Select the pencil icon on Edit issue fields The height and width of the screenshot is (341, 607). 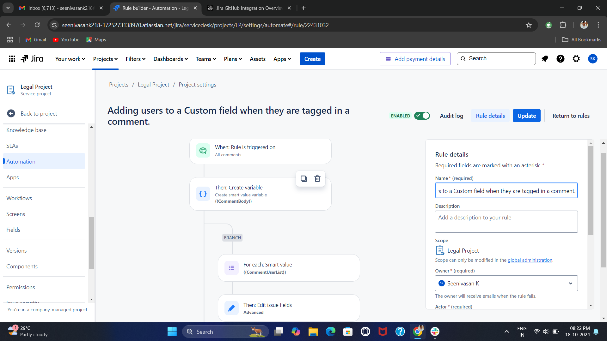point(231,308)
